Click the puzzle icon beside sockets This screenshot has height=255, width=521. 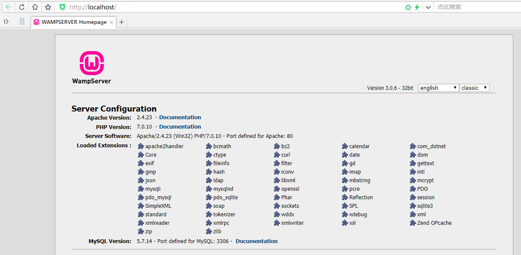277,206
